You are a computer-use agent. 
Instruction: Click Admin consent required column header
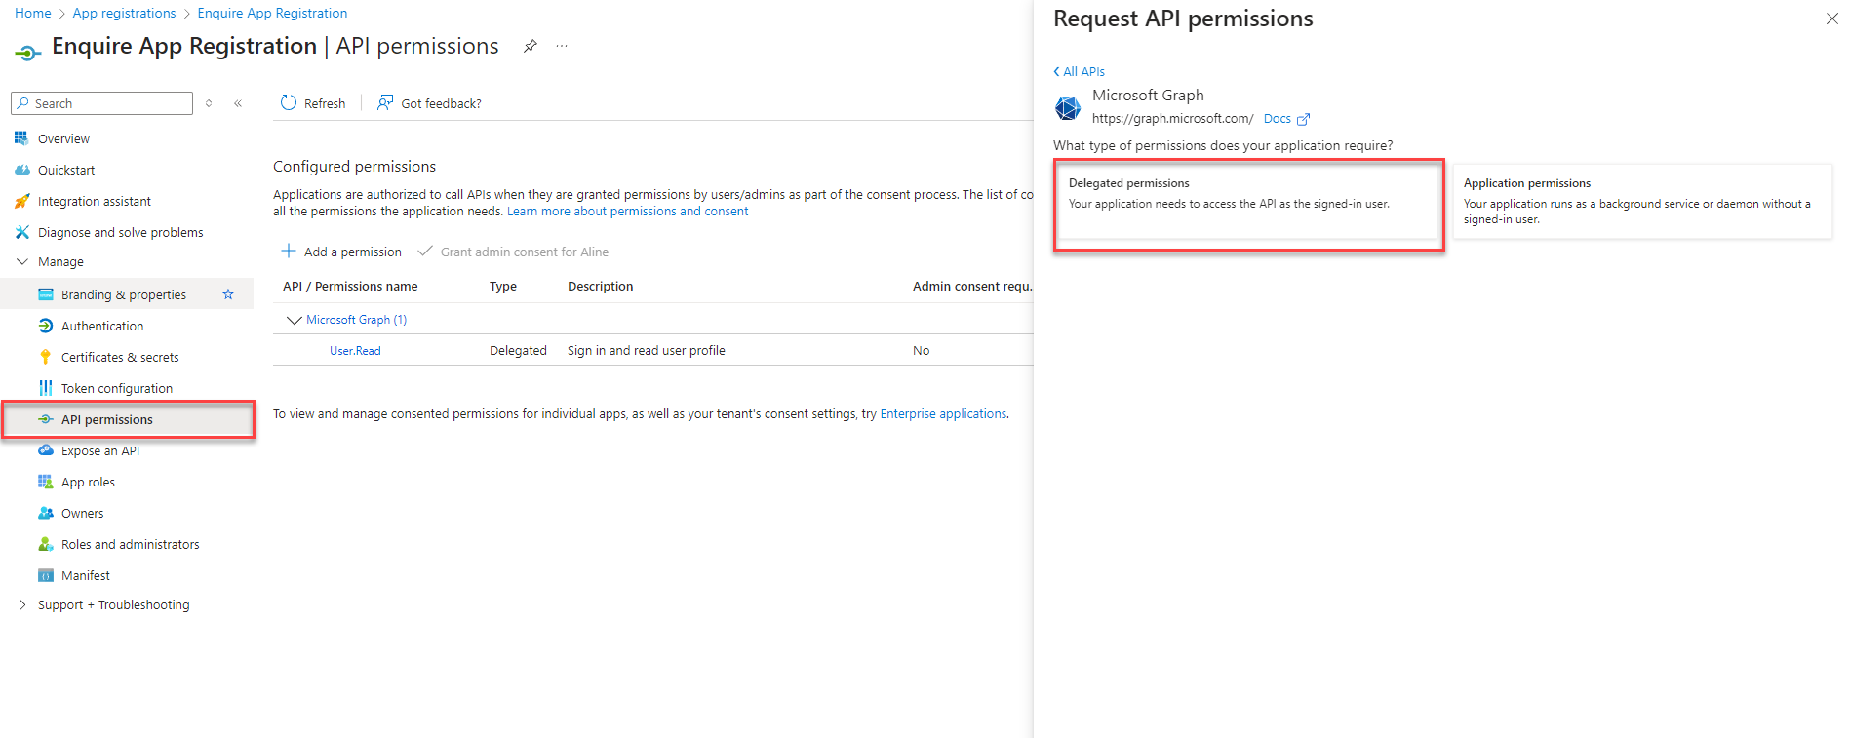click(972, 286)
